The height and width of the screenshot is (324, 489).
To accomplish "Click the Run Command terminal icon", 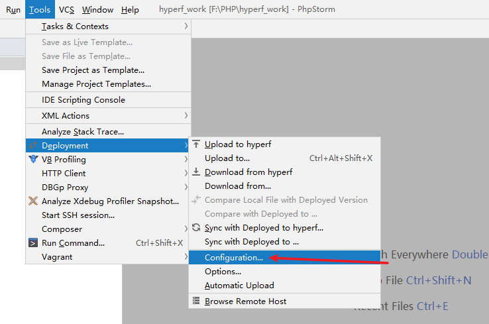I will pyautogui.click(x=33, y=243).
